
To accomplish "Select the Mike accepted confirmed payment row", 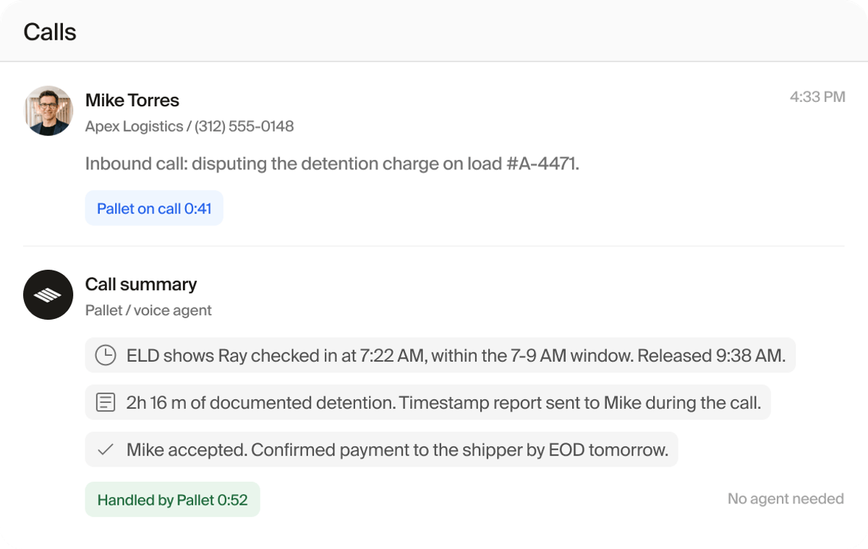I will [x=381, y=449].
